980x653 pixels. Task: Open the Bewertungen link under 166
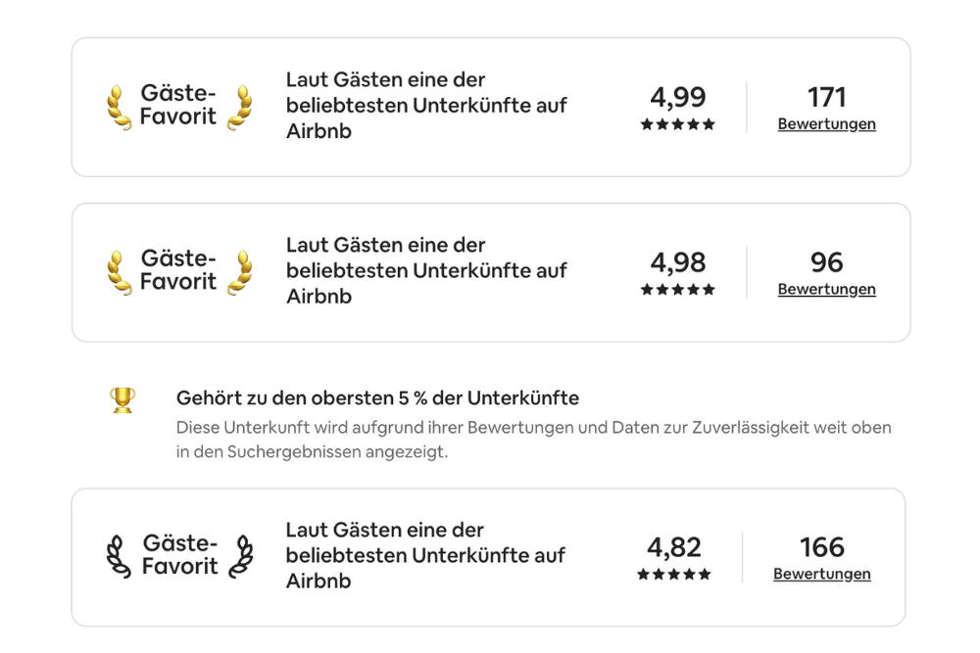pyautogui.click(x=822, y=574)
